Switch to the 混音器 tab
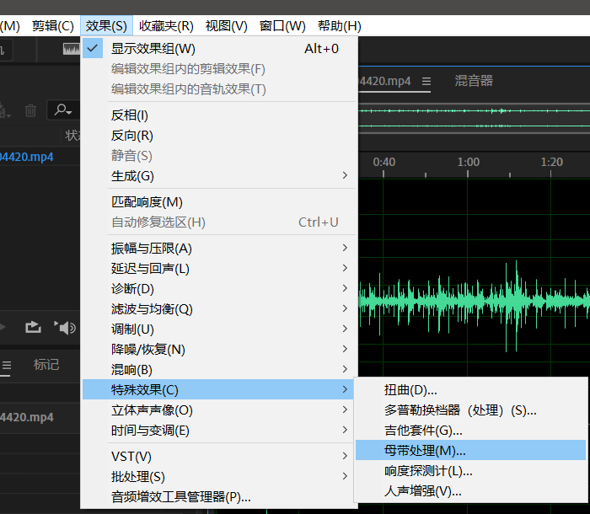This screenshot has height=514, width=590. tap(474, 81)
